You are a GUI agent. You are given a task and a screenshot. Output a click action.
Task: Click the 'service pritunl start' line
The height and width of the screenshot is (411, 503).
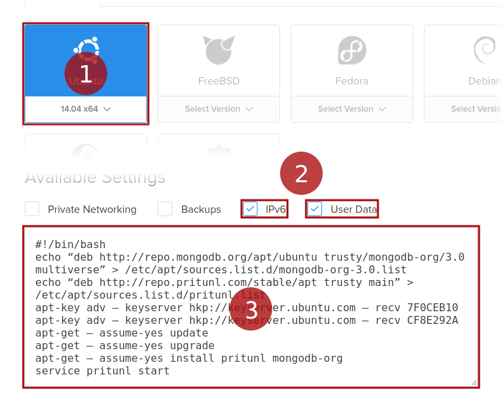click(102, 371)
